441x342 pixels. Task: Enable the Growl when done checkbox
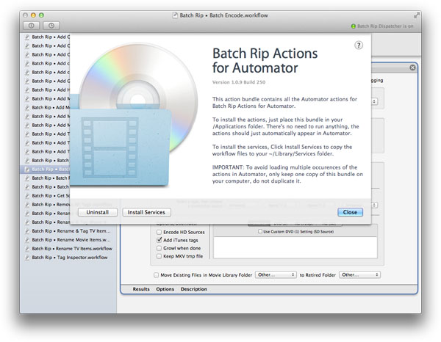[x=159, y=248]
